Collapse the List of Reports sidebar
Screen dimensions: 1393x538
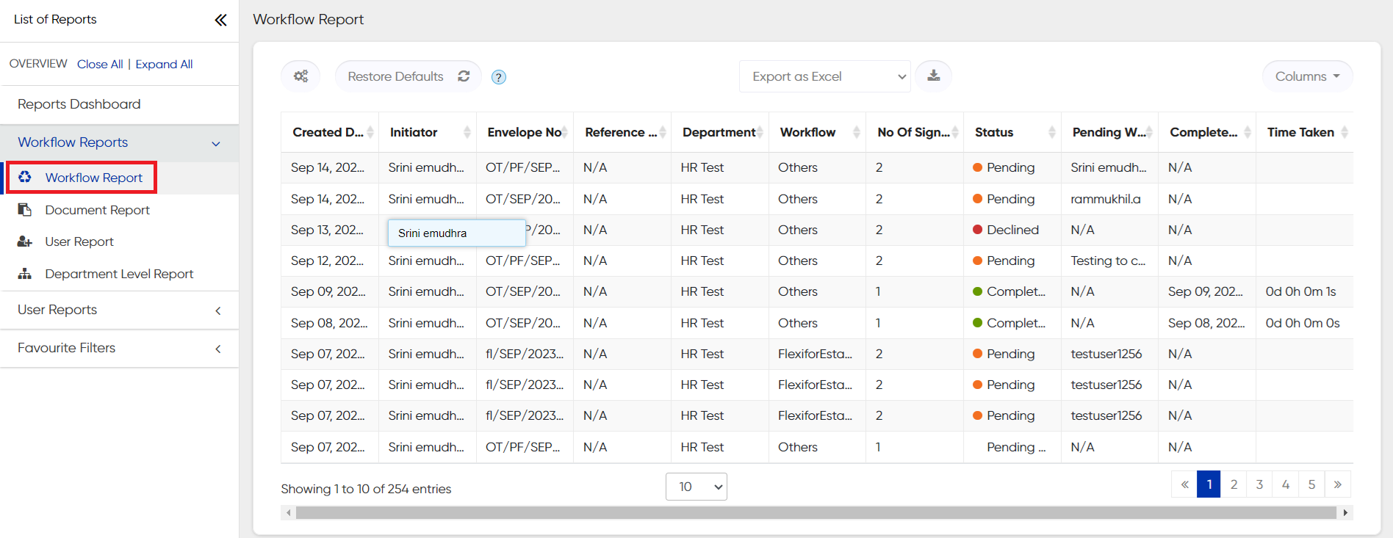tap(220, 20)
